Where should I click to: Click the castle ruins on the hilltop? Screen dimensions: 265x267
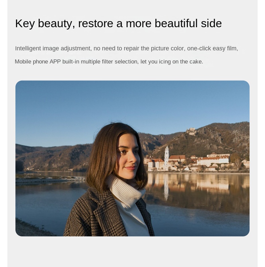click(191, 131)
